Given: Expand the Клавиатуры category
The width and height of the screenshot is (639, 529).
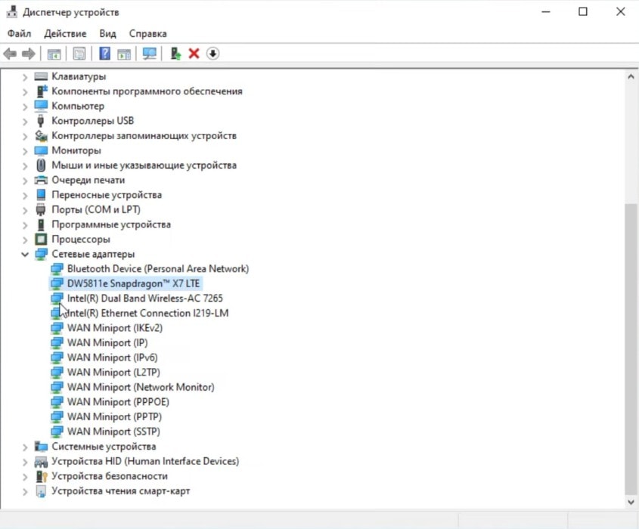Looking at the screenshot, I should [x=25, y=77].
